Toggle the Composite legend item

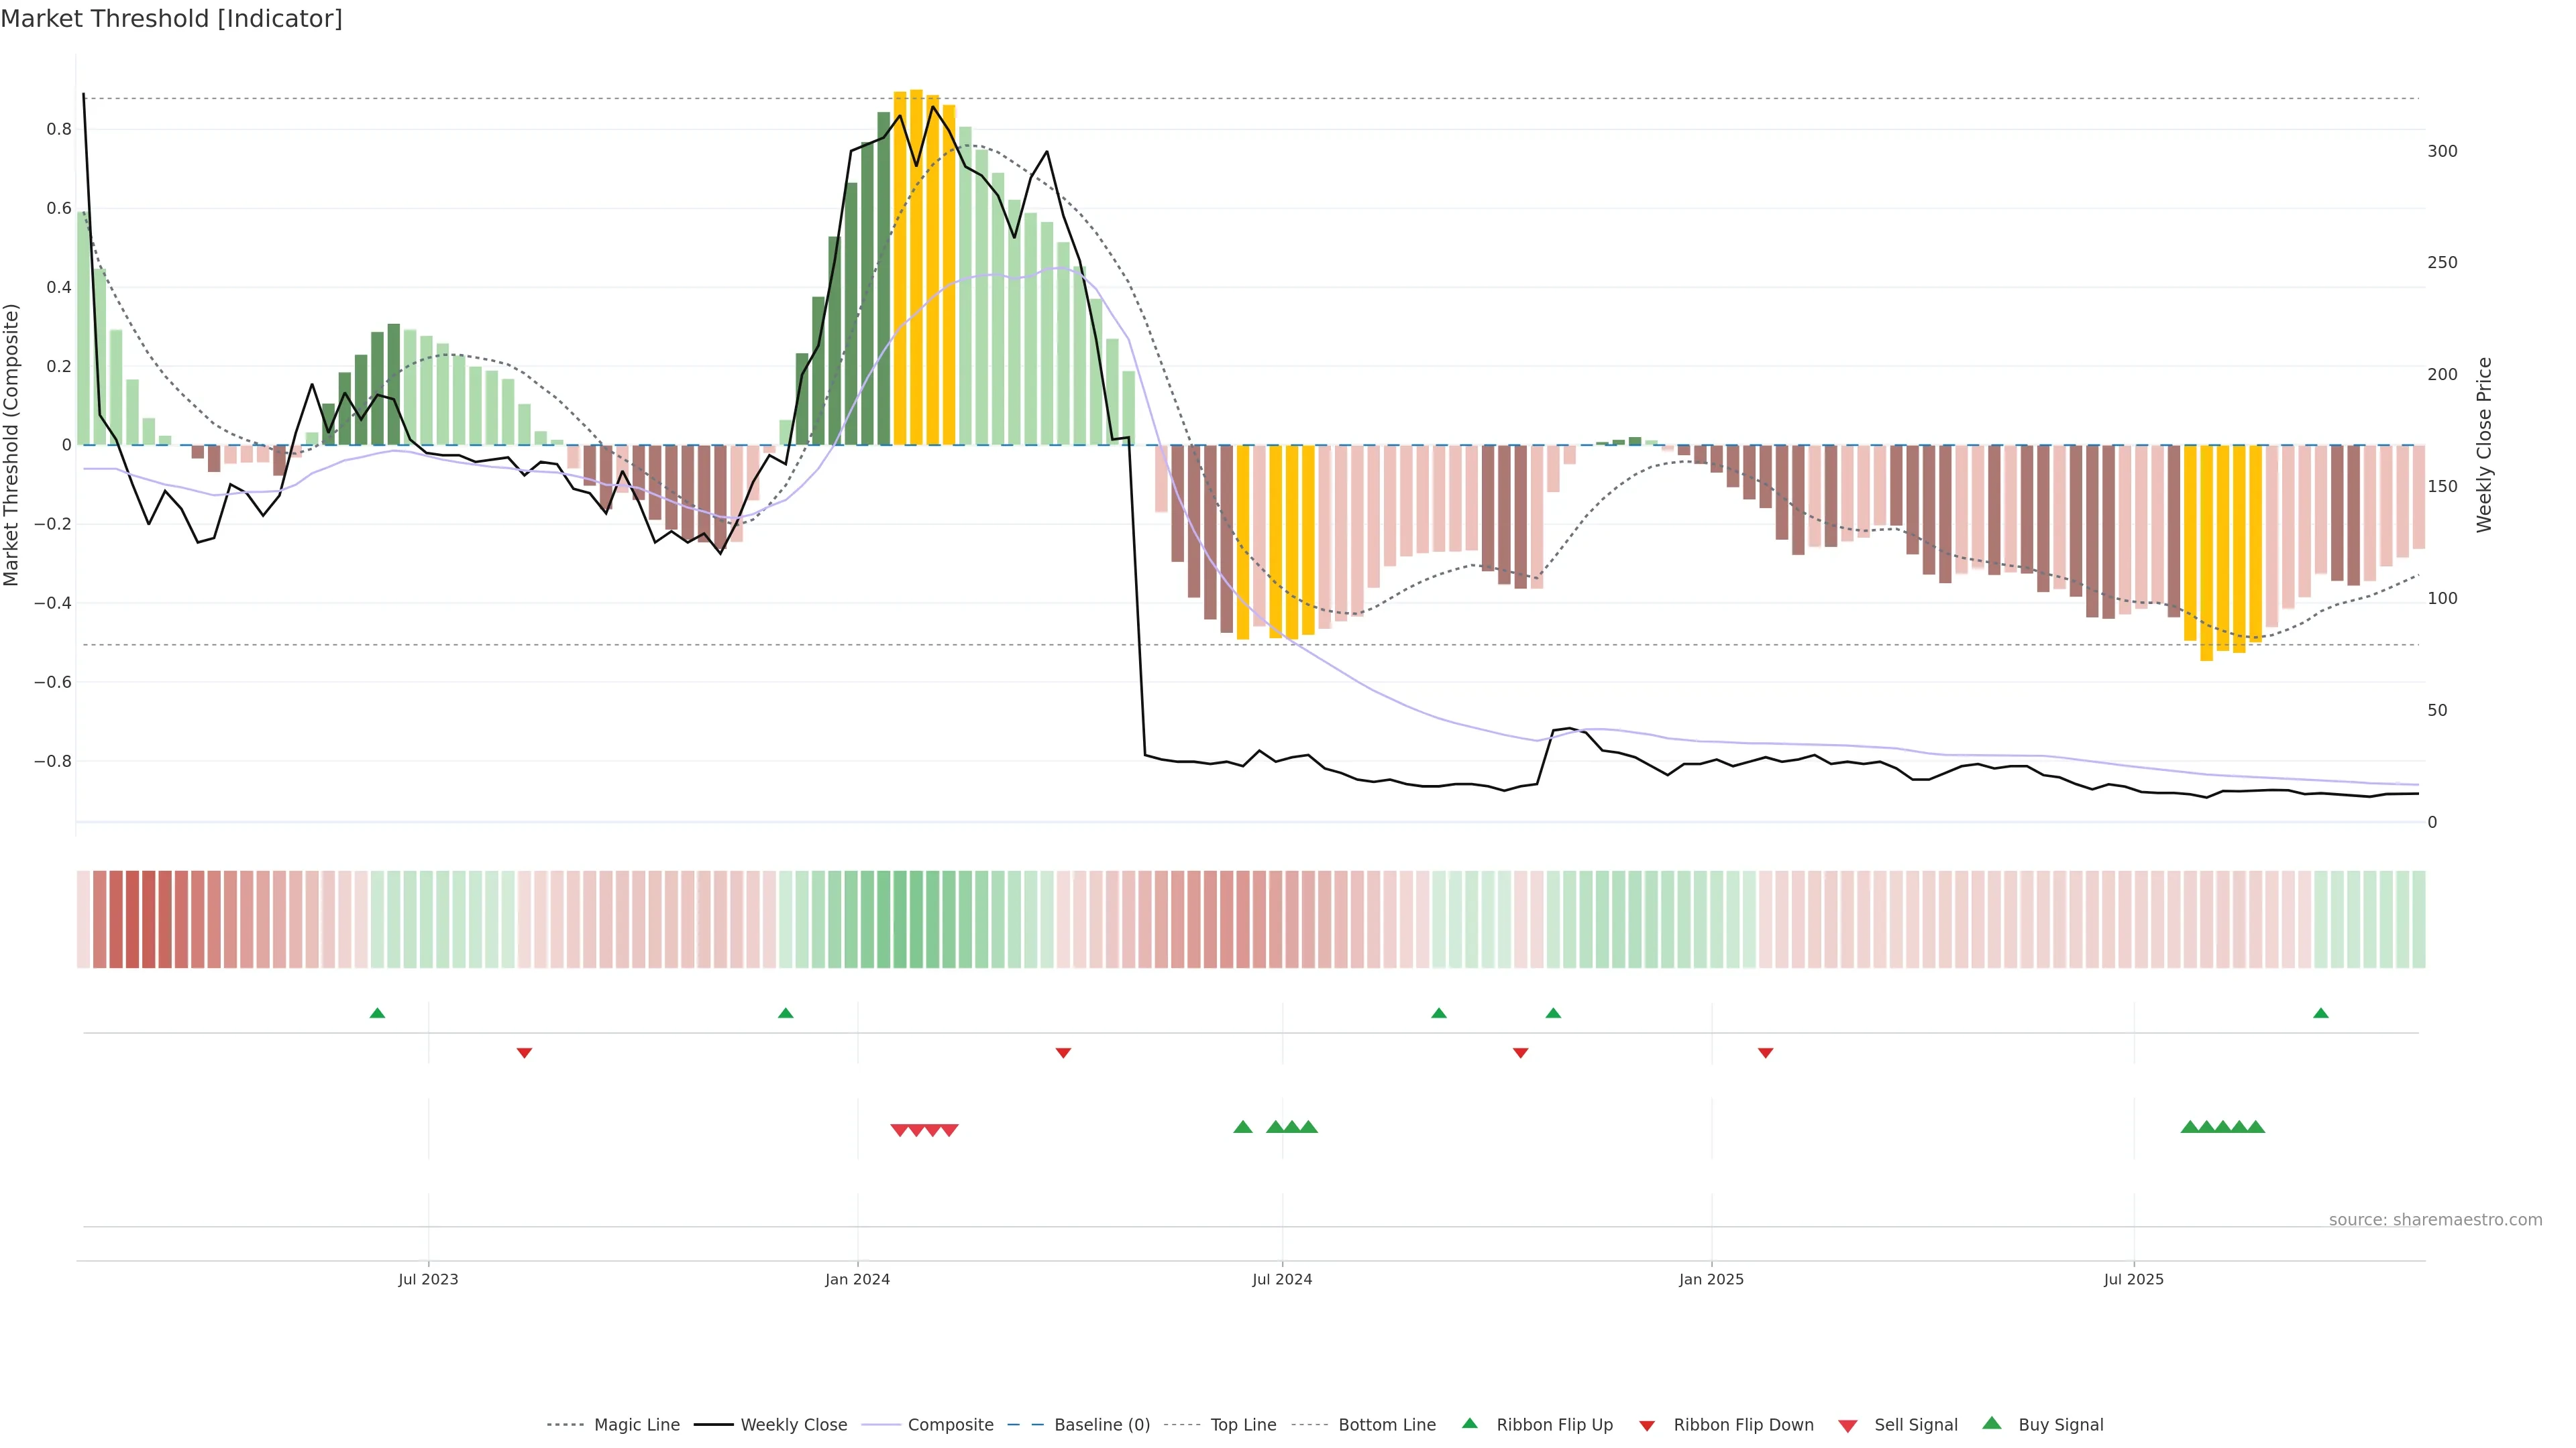click(950, 1425)
